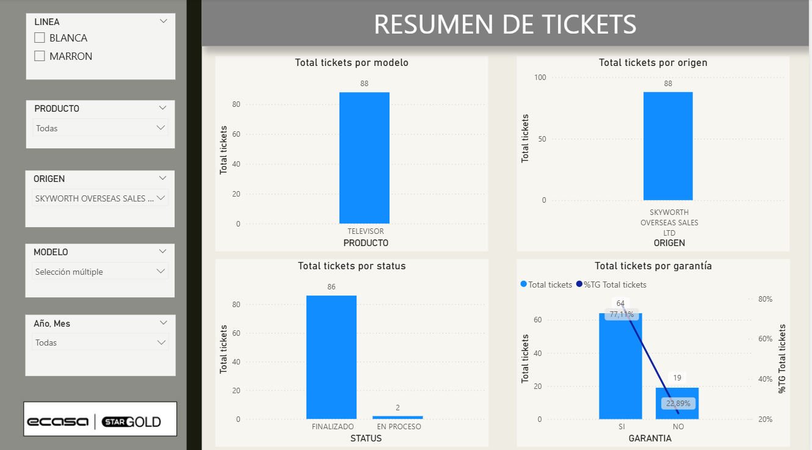812x450 pixels.
Task: Select the EN PROCESO status bar
Action: coord(397,418)
